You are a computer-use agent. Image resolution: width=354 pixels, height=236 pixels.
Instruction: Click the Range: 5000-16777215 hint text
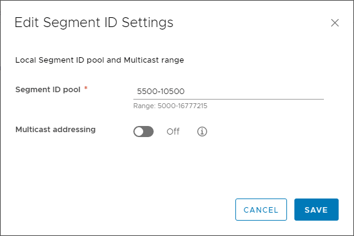170,106
